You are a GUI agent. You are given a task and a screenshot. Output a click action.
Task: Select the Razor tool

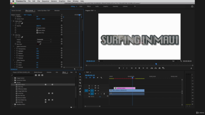point(80,83)
